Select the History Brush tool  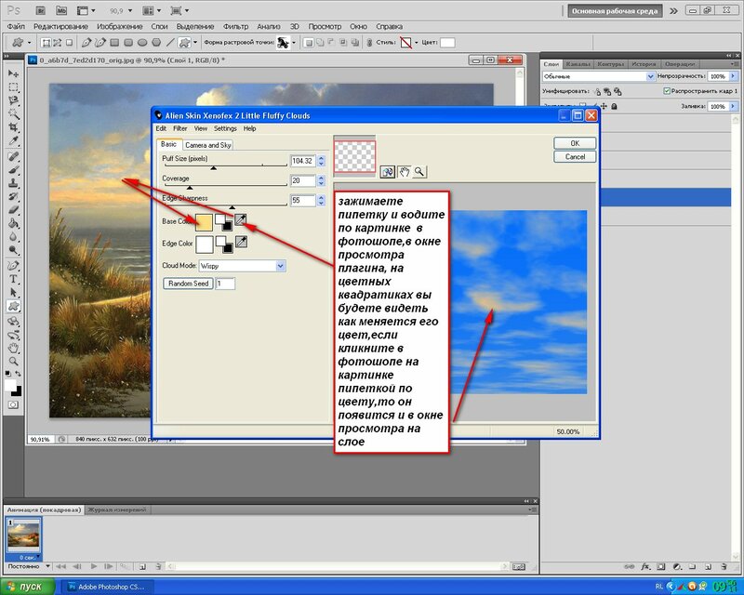click(x=13, y=196)
